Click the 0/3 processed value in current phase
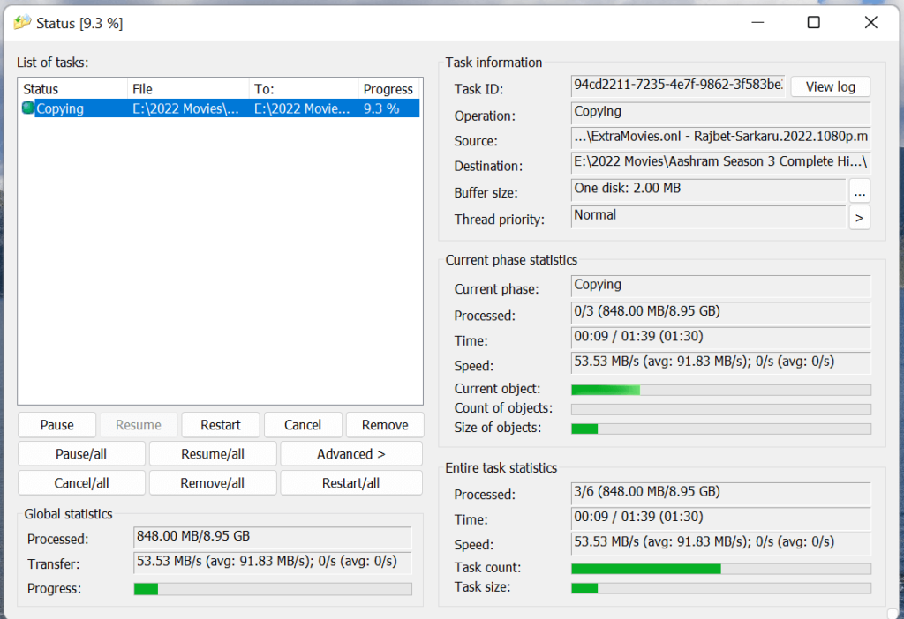Image resolution: width=904 pixels, height=619 pixels. click(x=720, y=313)
